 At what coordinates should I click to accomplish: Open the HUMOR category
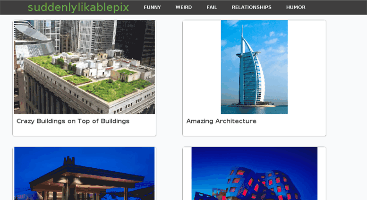pyautogui.click(x=296, y=7)
